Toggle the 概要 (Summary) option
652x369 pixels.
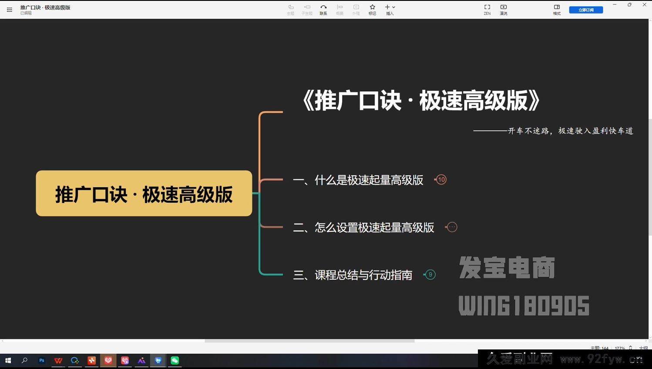pos(339,9)
